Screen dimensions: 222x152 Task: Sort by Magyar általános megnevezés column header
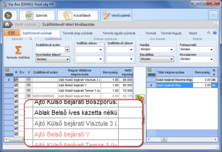(79, 72)
